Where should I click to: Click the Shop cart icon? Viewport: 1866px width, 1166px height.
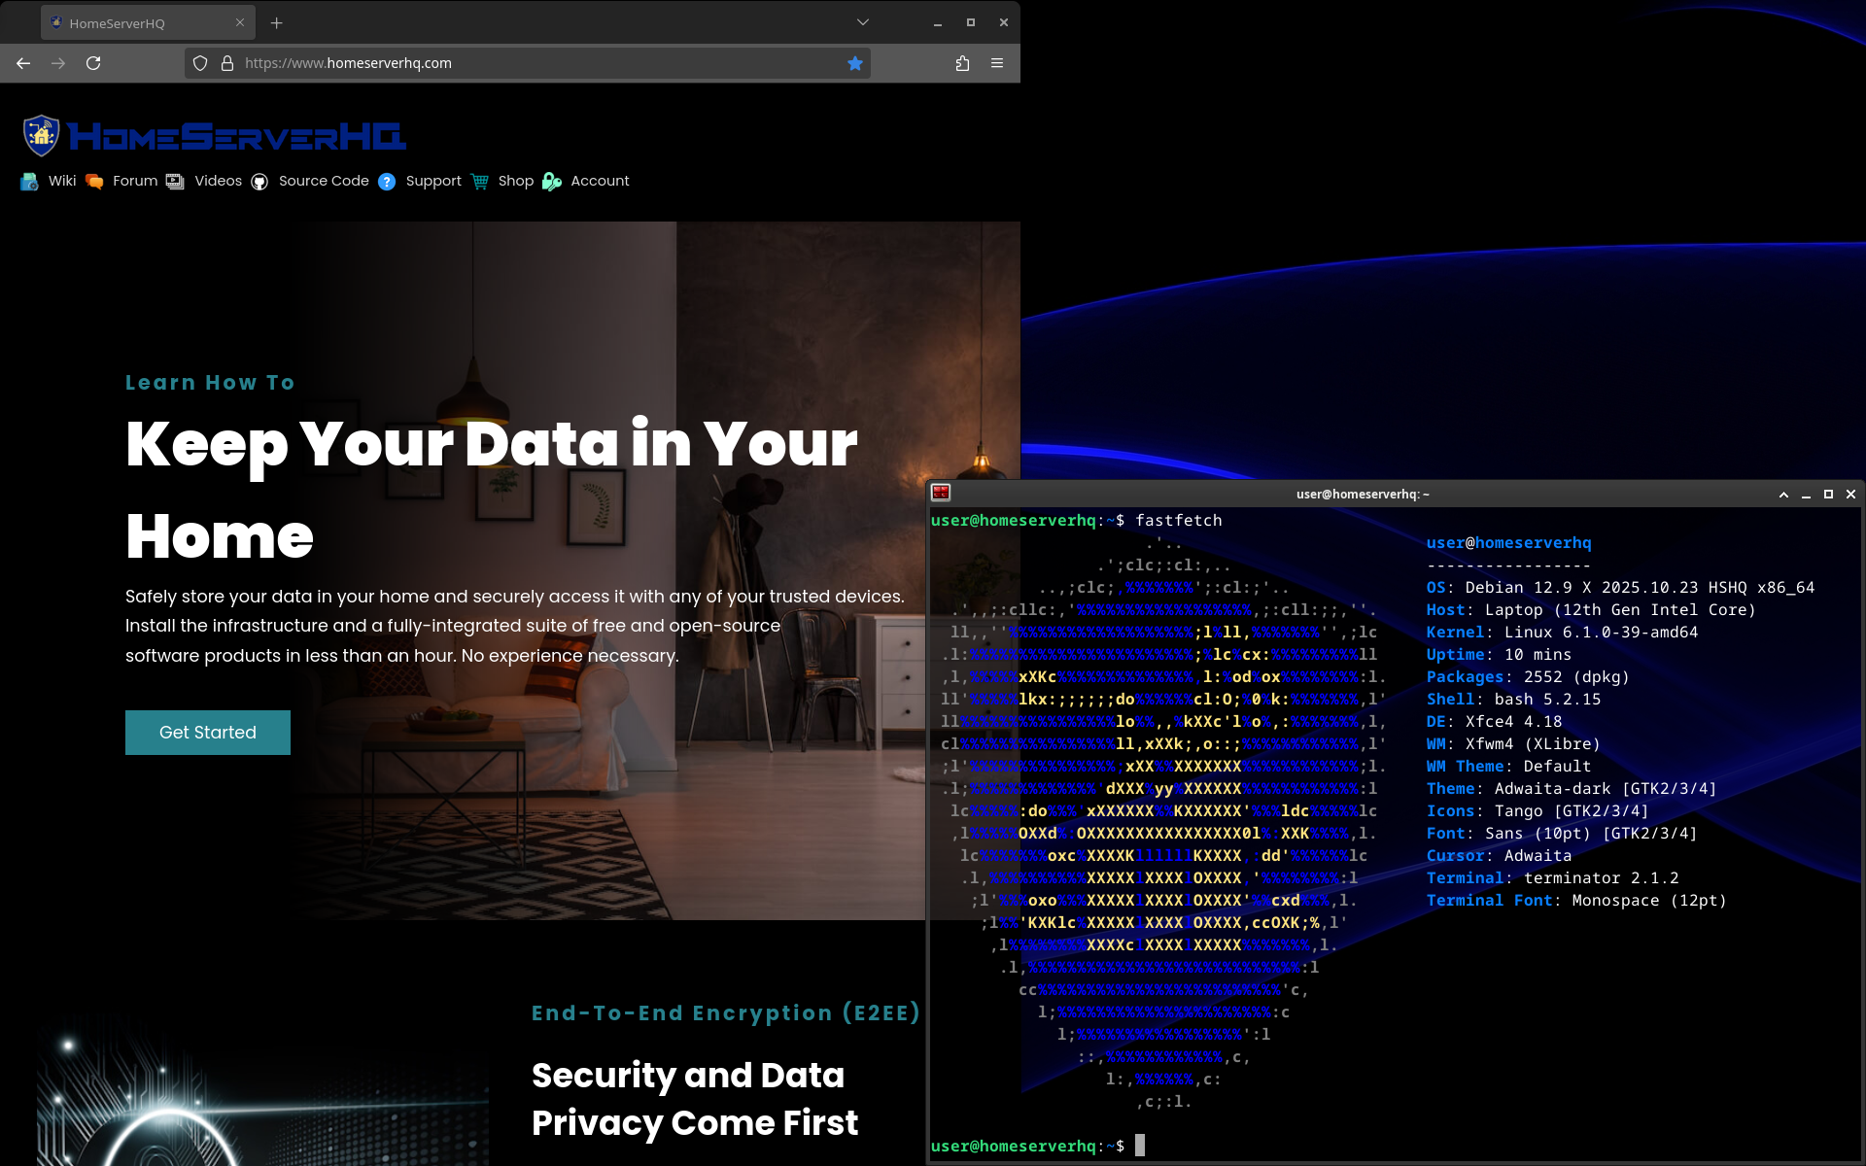tap(479, 182)
